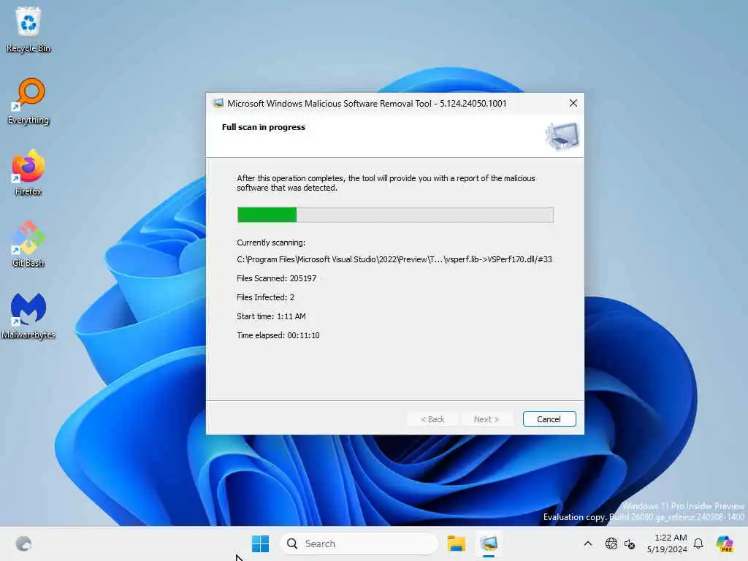This screenshot has height=561, width=748.
Task: Select the Everything search desktop shortcut
Action: tap(28, 101)
